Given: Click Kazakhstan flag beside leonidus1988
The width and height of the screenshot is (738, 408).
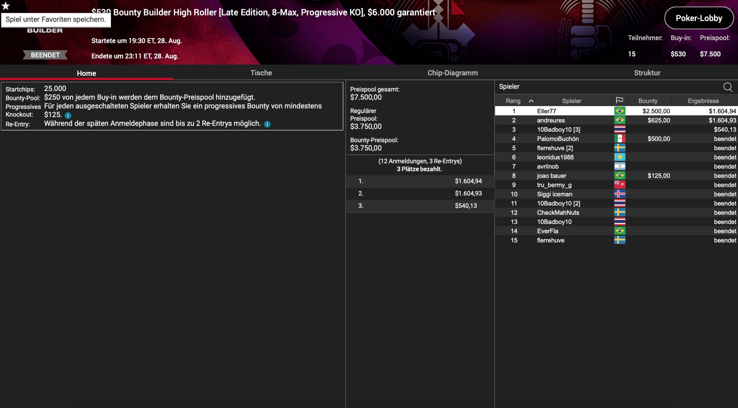Looking at the screenshot, I should coord(620,157).
